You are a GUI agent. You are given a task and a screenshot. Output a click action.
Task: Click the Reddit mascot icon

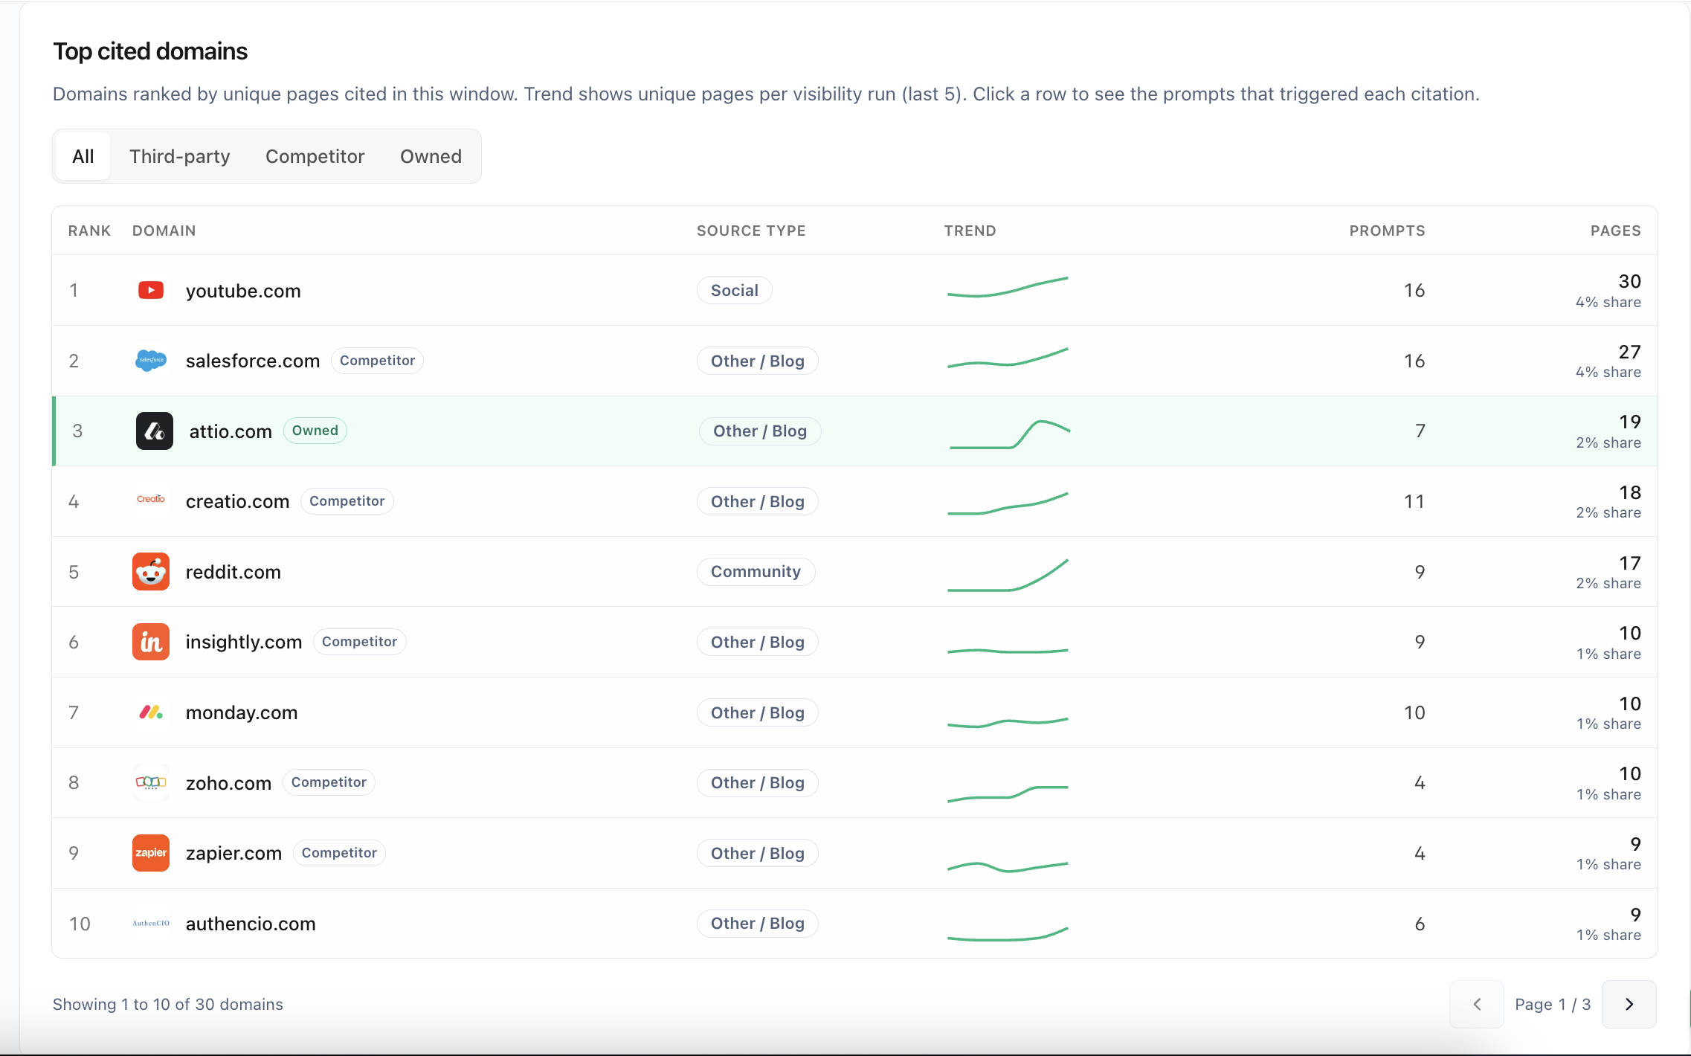coord(151,572)
